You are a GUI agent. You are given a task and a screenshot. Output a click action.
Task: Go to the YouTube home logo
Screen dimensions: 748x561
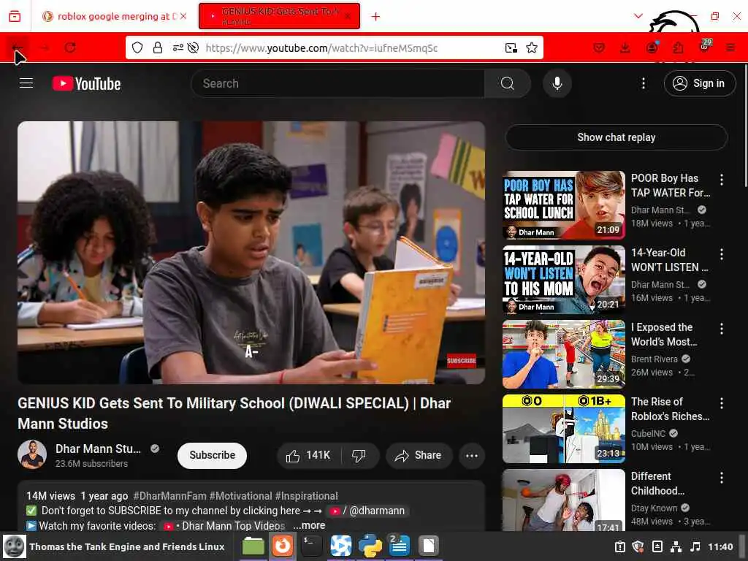coord(86,83)
